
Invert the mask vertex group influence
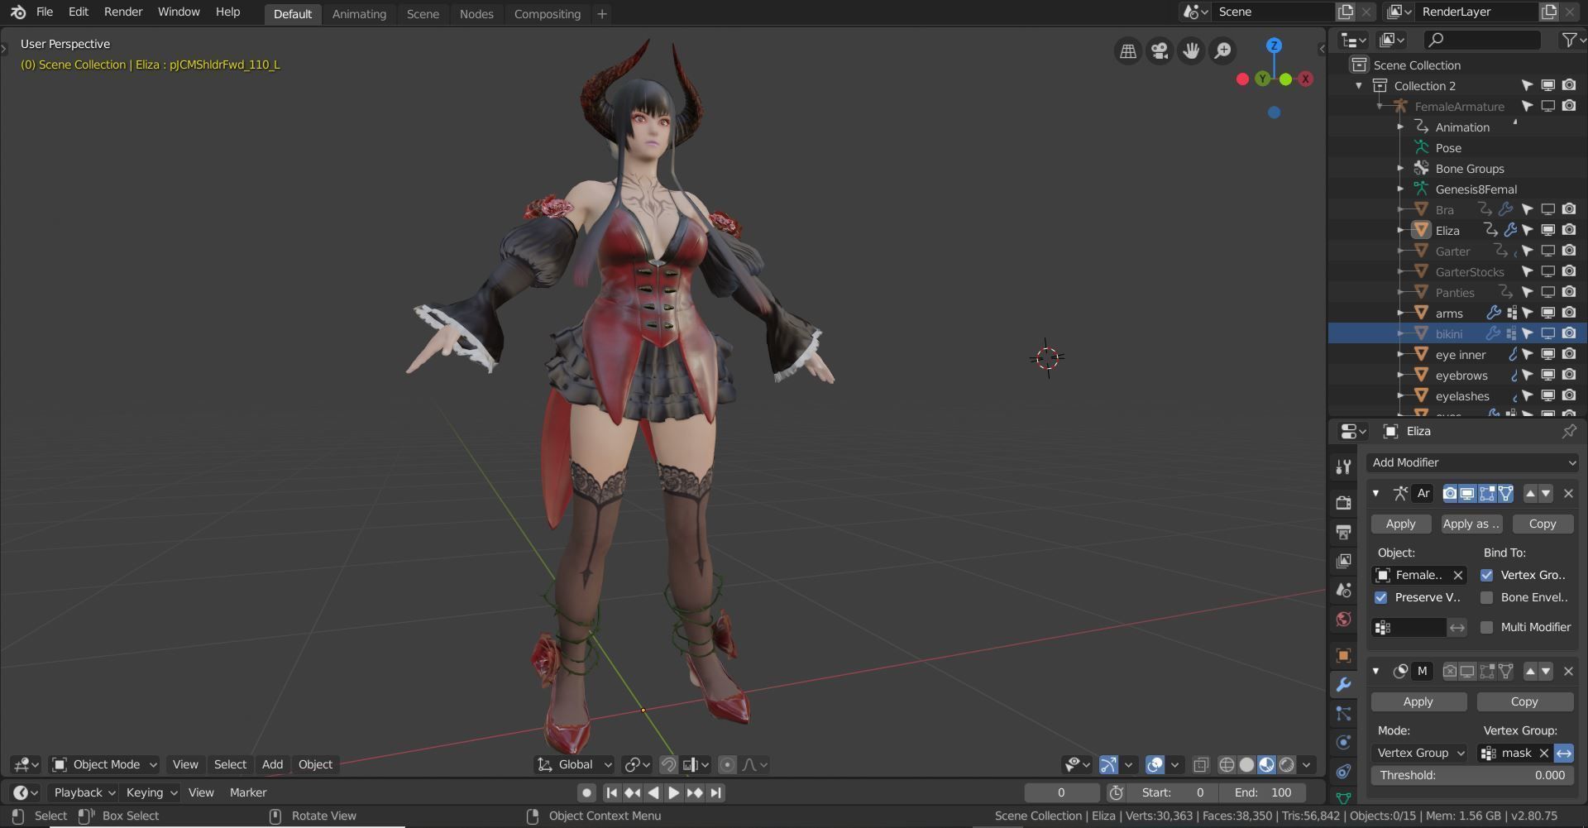[1564, 753]
